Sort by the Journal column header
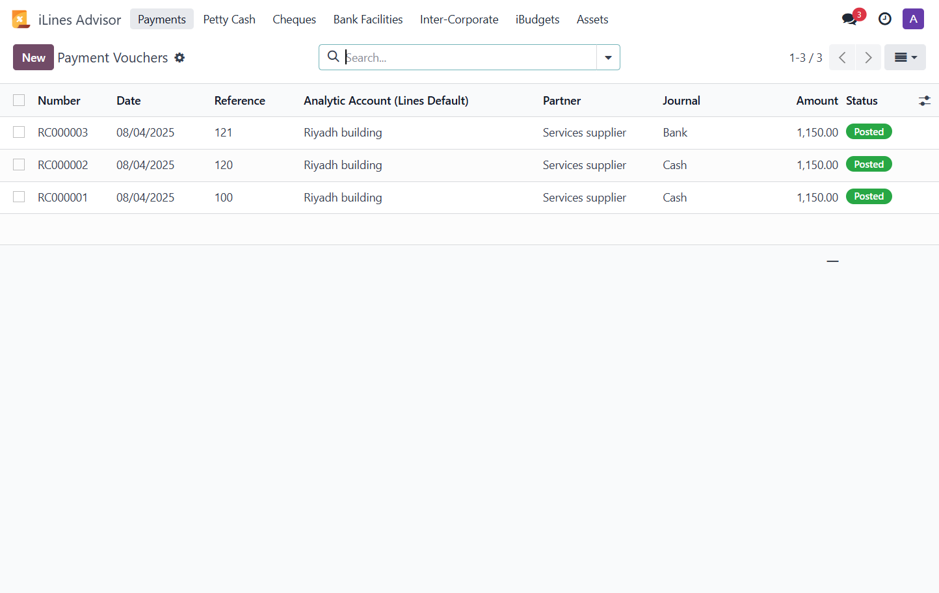939x593 pixels. tap(681, 101)
